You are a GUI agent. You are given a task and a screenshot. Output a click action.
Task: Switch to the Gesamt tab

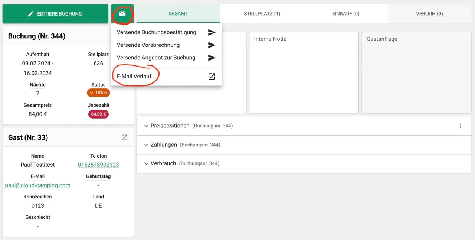pos(178,14)
